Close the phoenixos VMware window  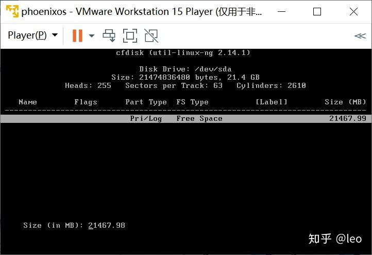pyautogui.click(x=353, y=11)
